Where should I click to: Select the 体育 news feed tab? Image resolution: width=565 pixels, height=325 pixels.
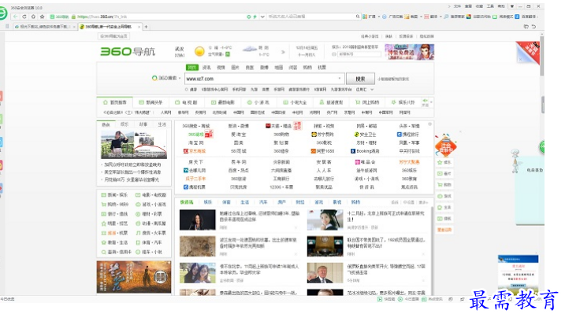pyautogui.click(x=226, y=202)
